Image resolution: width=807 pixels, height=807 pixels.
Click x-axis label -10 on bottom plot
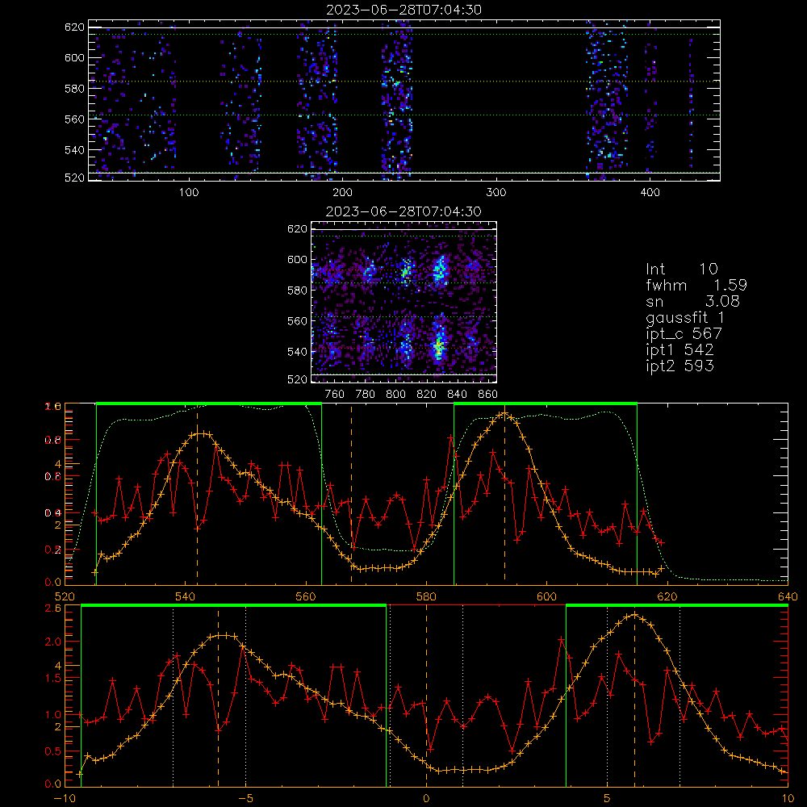pos(65,799)
